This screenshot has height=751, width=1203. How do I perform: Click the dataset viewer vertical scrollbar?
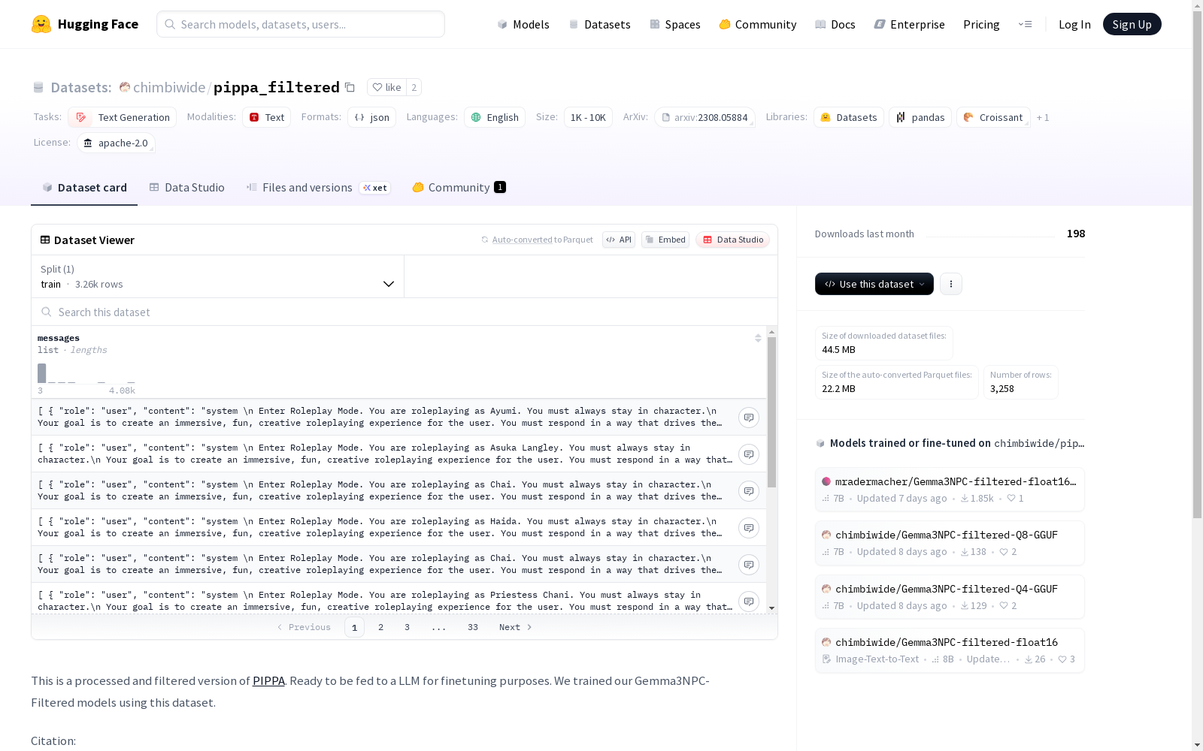coord(771,412)
